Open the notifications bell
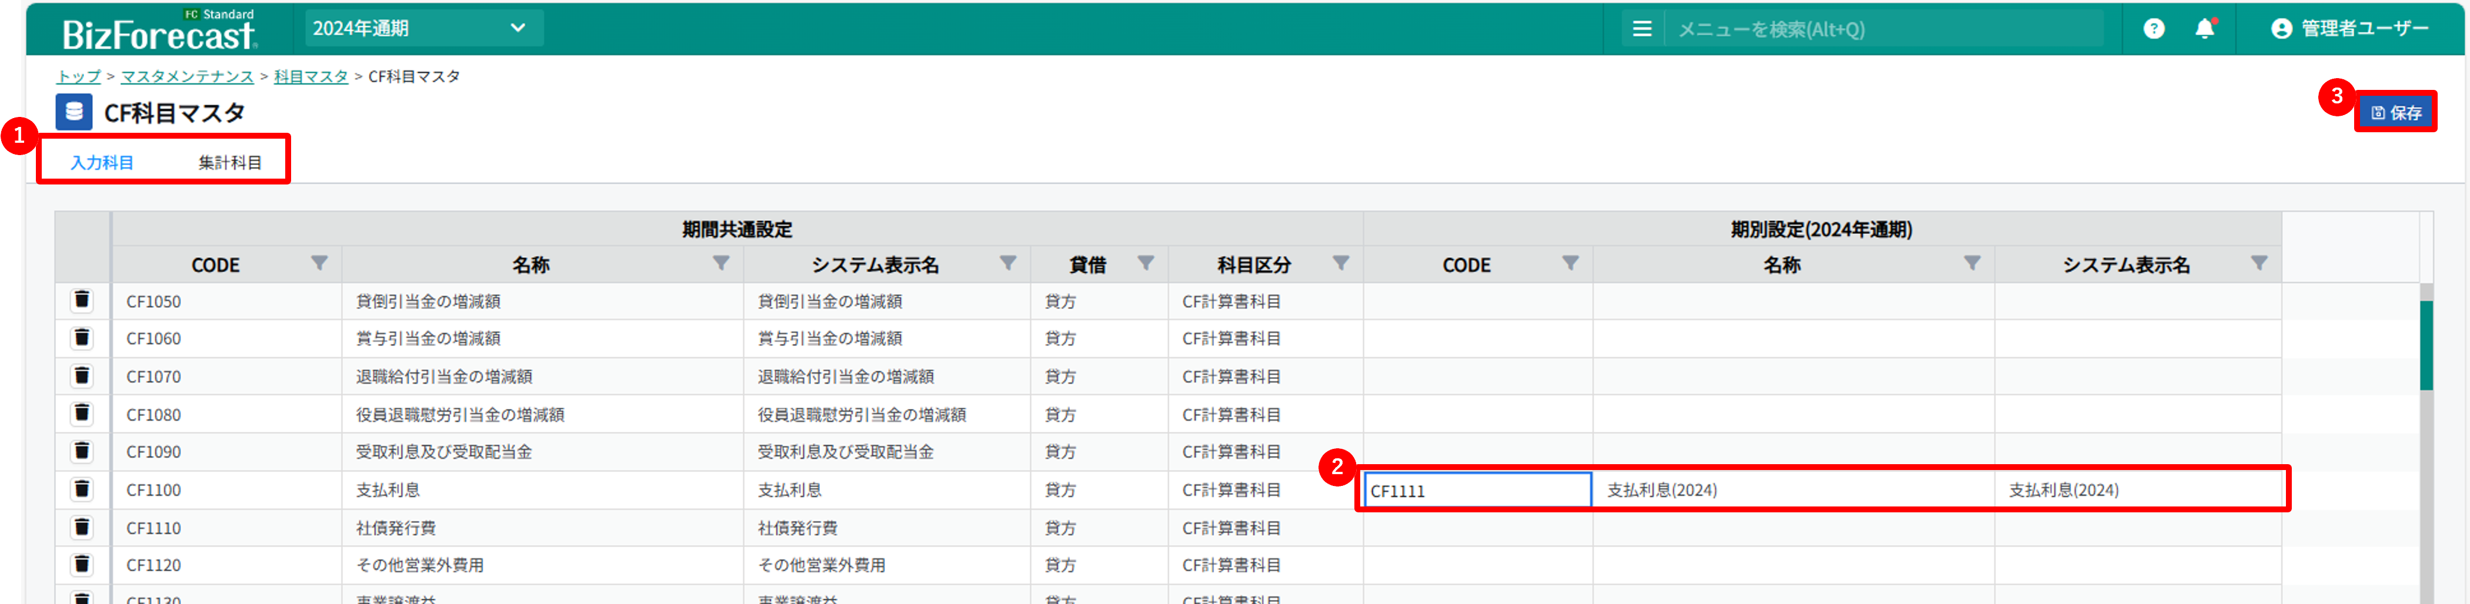Screen dimensions: 2470x604 pyautogui.click(x=2204, y=29)
